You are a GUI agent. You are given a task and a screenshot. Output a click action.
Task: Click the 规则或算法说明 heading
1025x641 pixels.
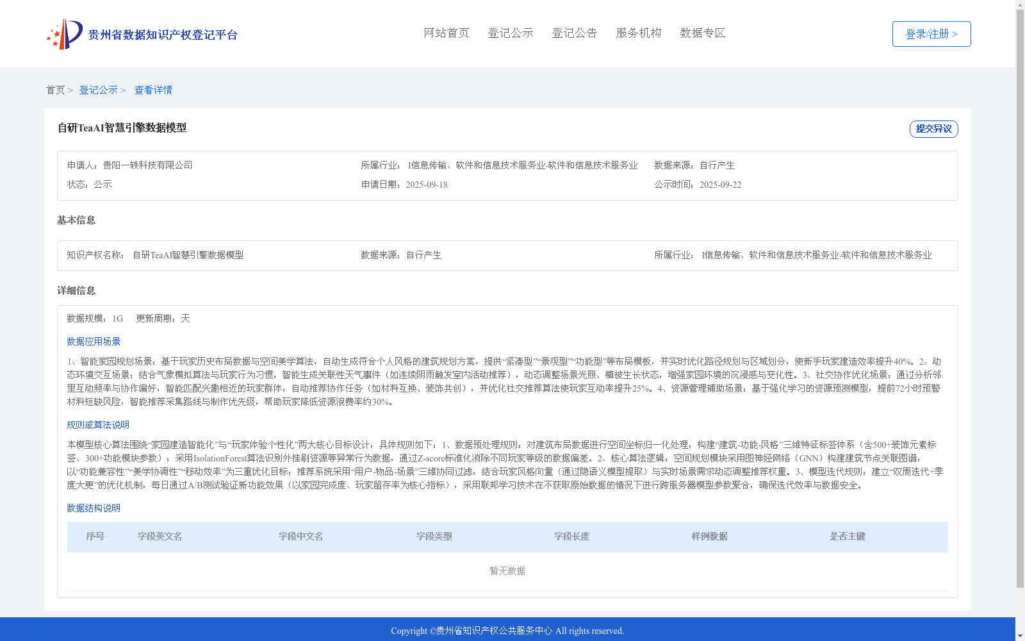tap(98, 425)
